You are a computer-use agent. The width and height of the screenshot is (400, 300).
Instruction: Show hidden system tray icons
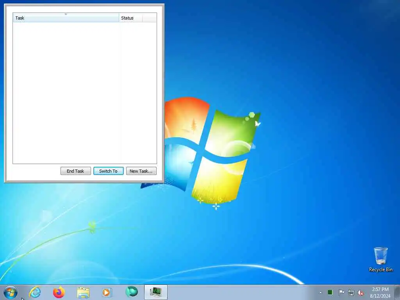pos(320,293)
